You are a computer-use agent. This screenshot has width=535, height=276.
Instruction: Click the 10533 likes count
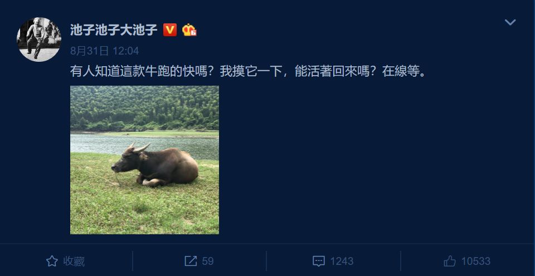pyautogui.click(x=475, y=262)
